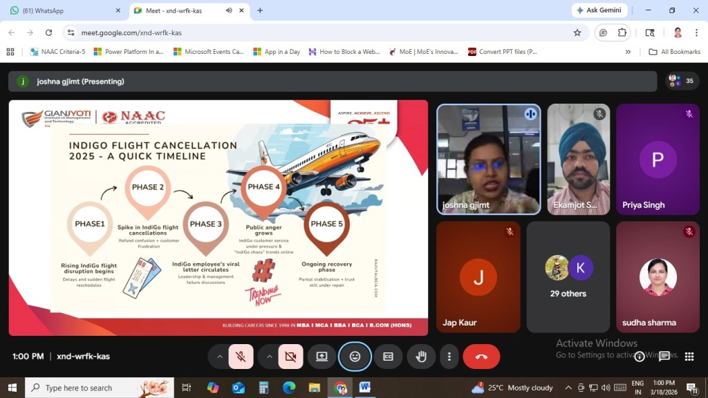Open the in-call chat panel icon
The image size is (708, 398).
tap(664, 357)
